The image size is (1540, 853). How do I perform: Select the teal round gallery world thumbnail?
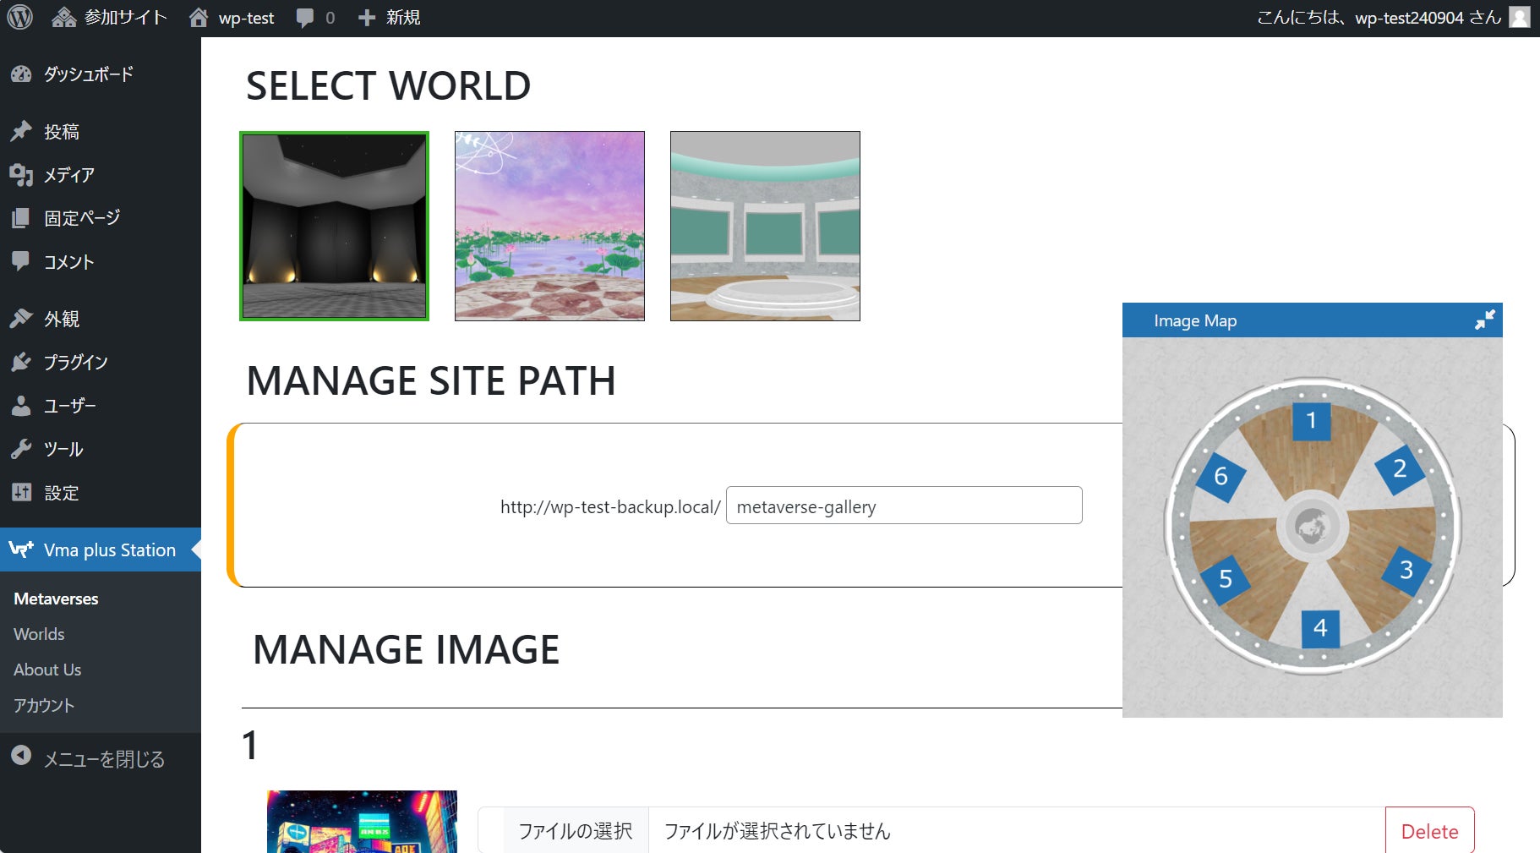[x=765, y=226]
